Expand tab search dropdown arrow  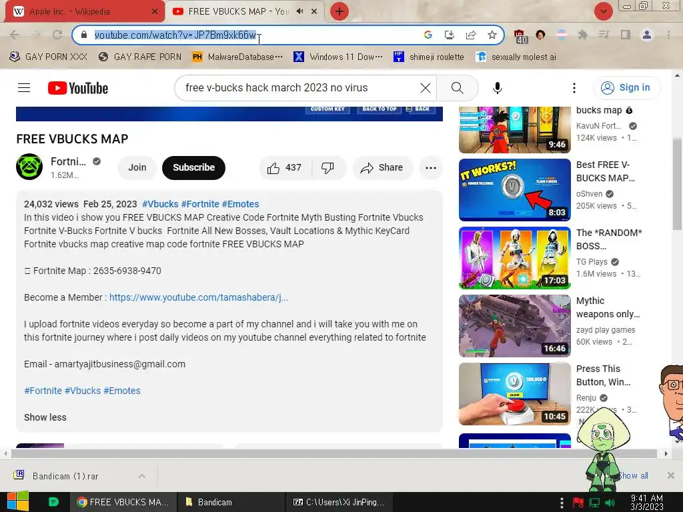[x=603, y=11]
